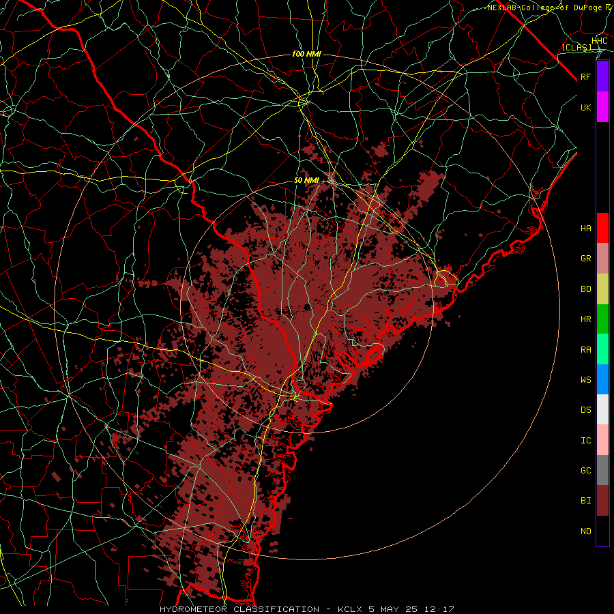Image resolution: width=614 pixels, height=614 pixels.
Task: Click the HA legend label
Action: tap(586, 229)
